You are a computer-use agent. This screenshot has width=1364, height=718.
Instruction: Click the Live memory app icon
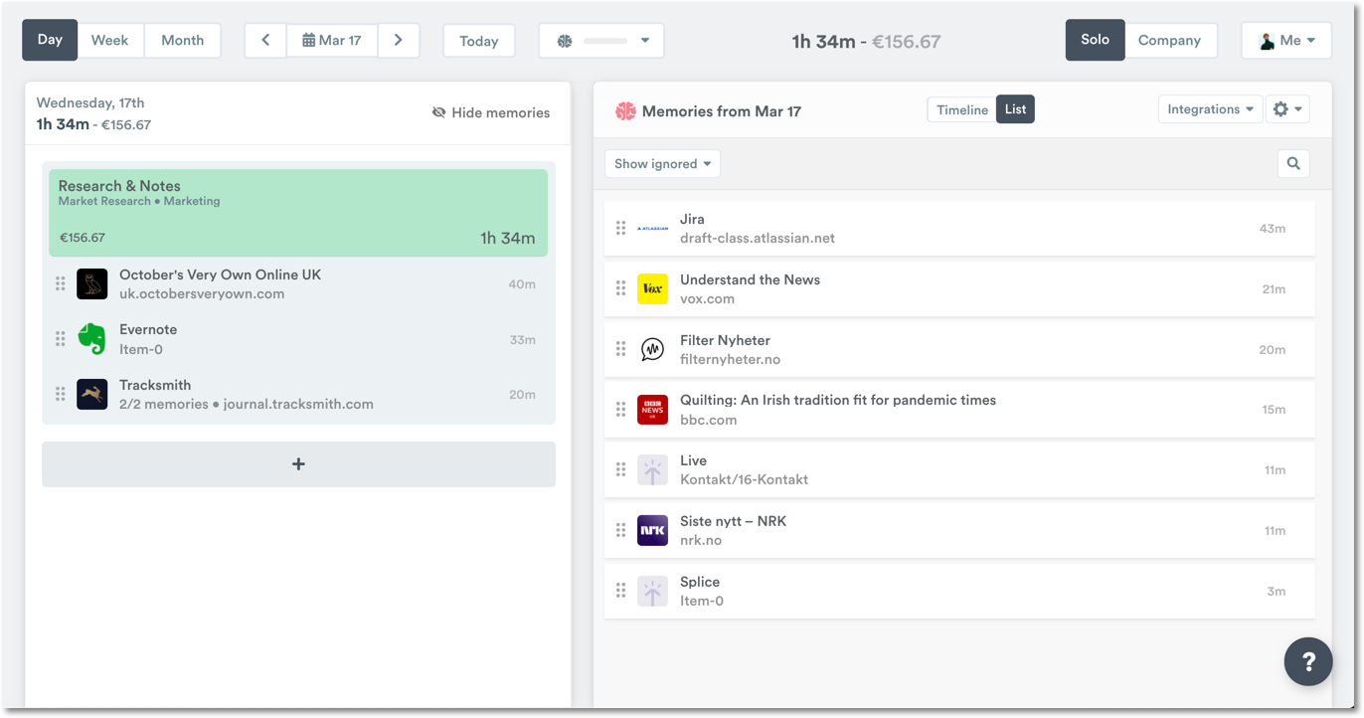coord(652,470)
